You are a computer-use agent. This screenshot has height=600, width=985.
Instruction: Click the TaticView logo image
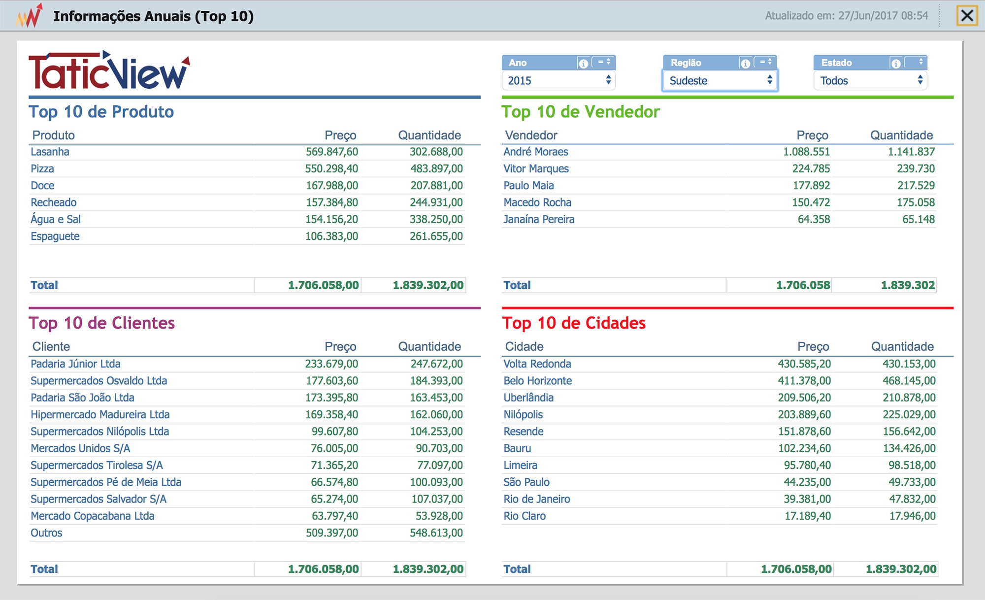coord(109,70)
